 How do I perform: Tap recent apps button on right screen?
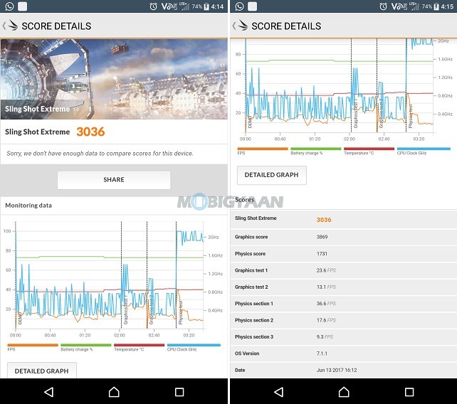409,392
